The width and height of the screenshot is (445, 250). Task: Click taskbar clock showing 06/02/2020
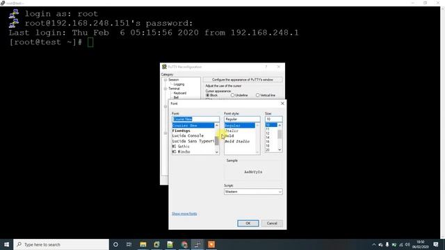click(x=420, y=244)
